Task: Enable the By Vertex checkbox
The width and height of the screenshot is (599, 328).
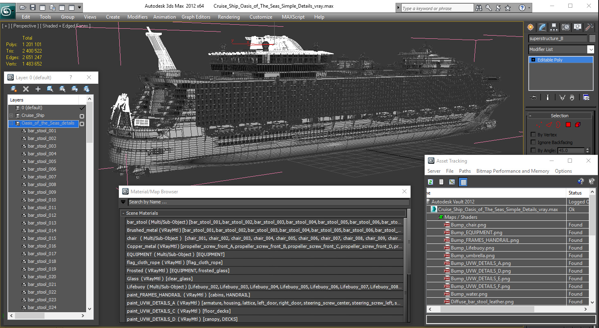Action: coord(533,135)
